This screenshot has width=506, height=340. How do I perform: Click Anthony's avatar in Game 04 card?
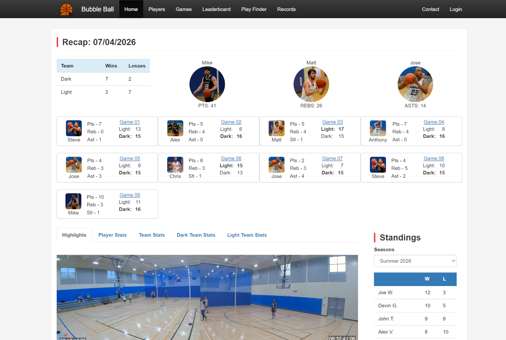pyautogui.click(x=378, y=128)
